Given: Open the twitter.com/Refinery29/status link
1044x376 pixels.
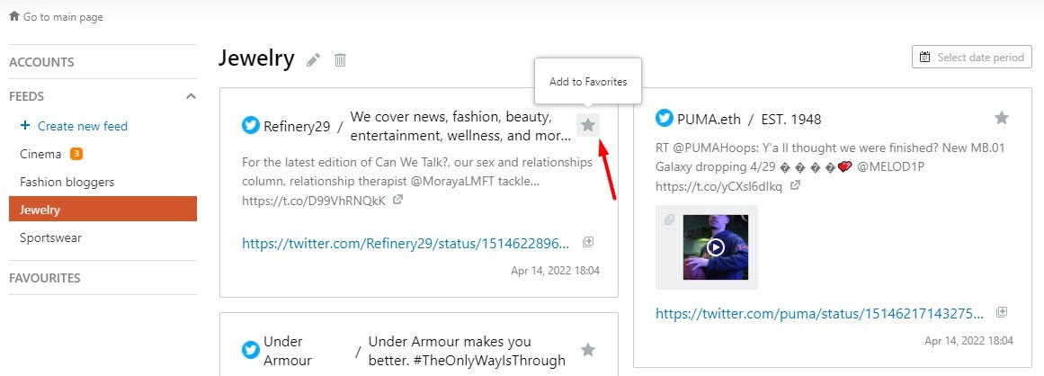Looking at the screenshot, I should point(406,243).
